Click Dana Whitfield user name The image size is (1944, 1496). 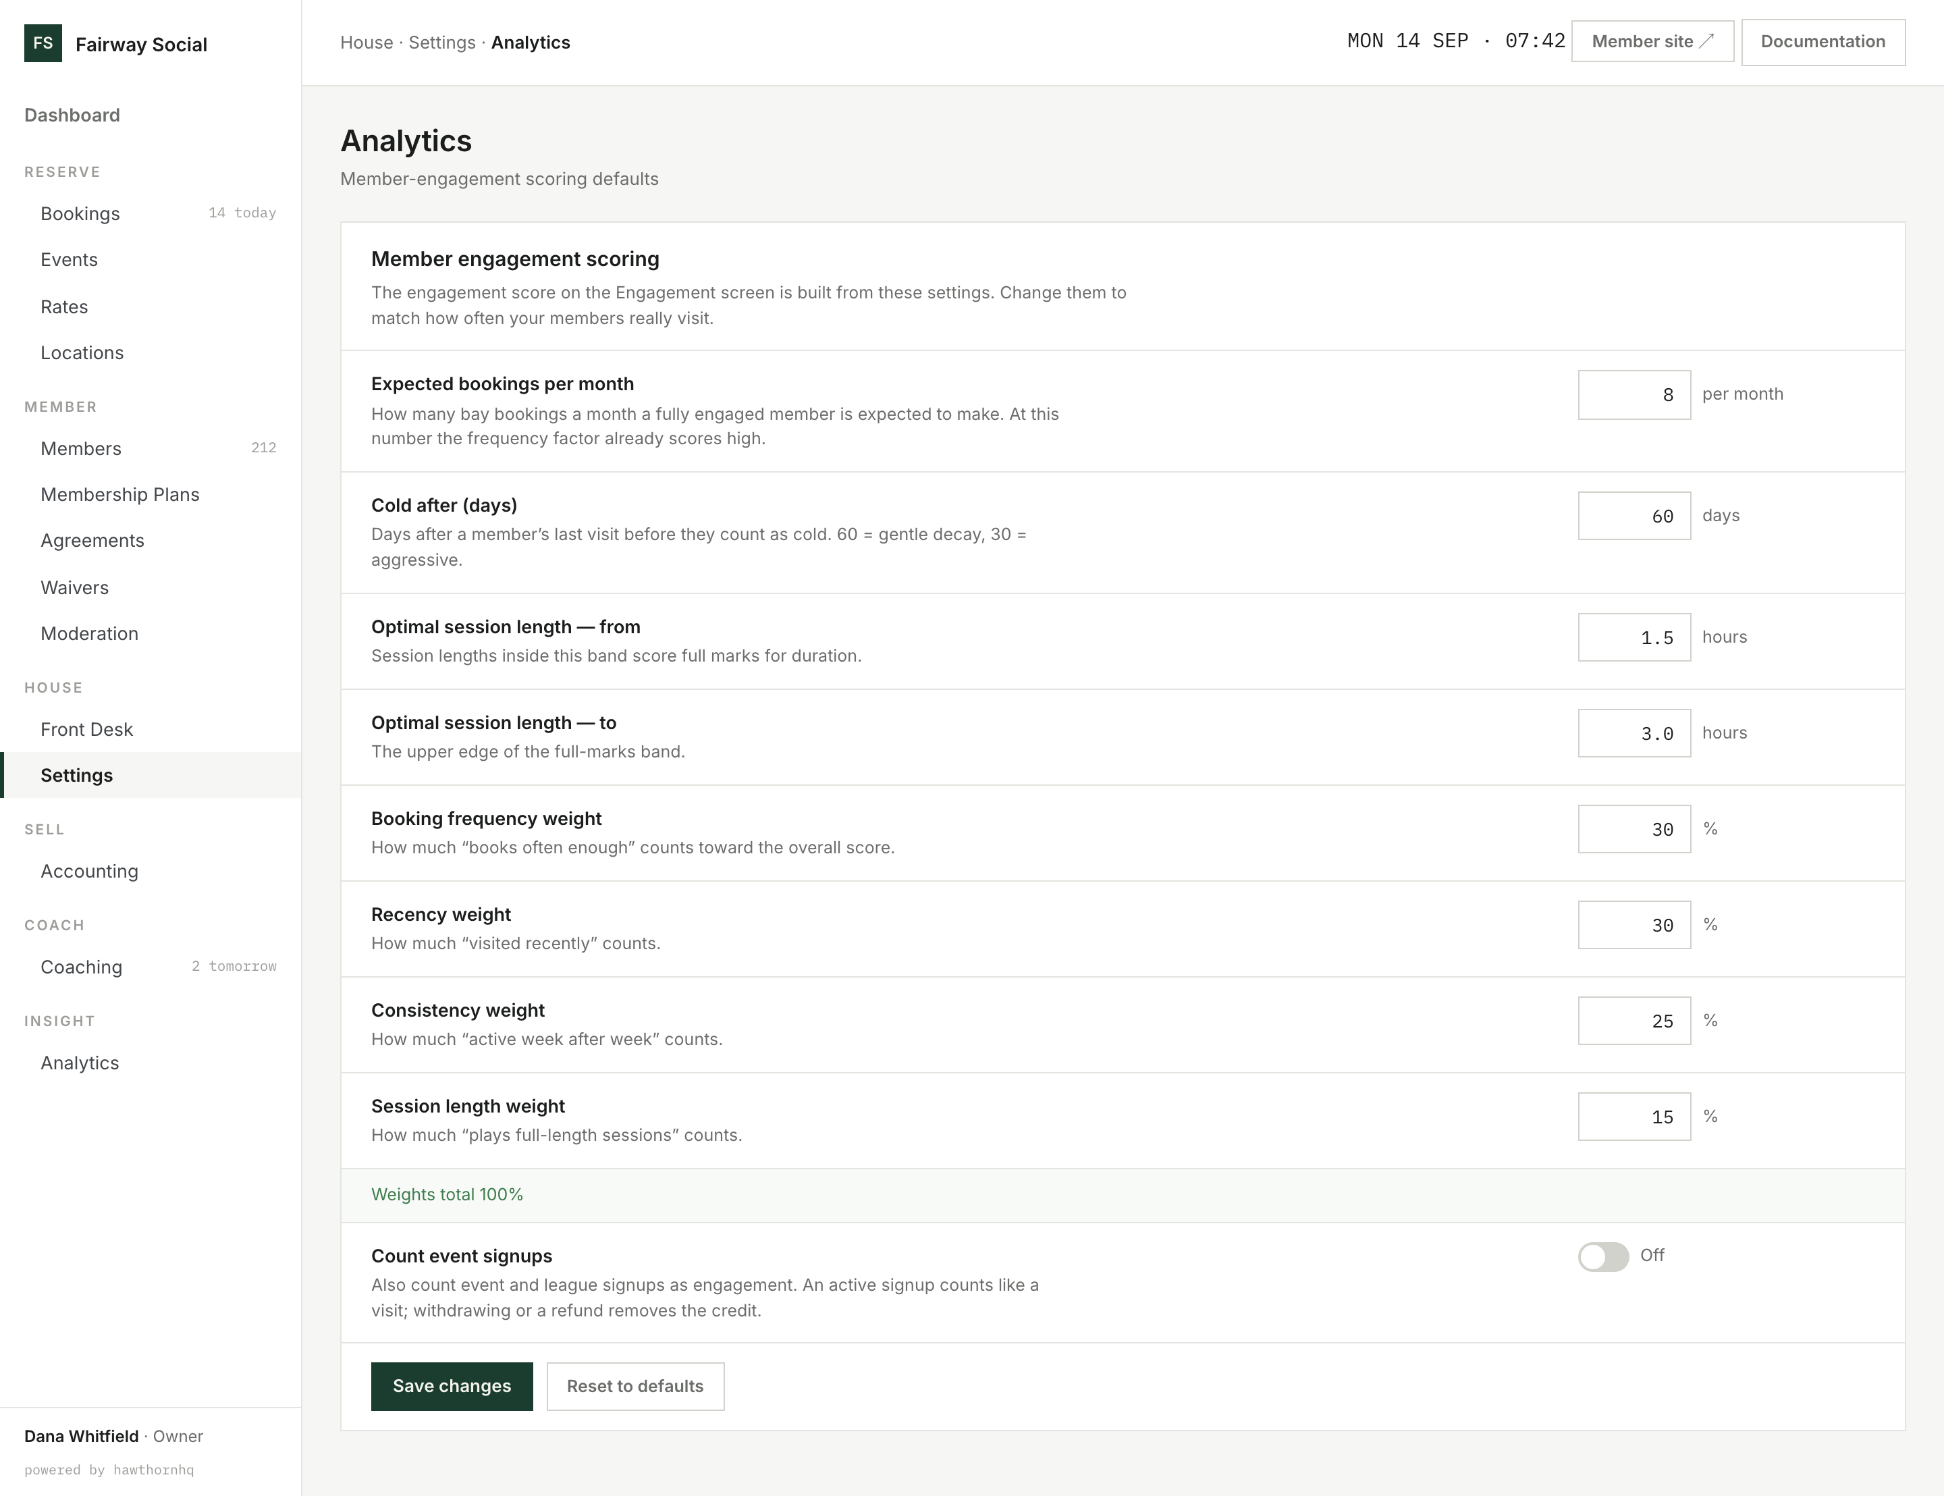[81, 1437]
